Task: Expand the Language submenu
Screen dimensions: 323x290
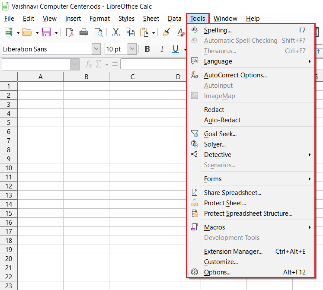Action: coord(251,61)
